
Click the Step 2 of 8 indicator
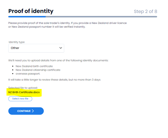(x=145, y=12)
